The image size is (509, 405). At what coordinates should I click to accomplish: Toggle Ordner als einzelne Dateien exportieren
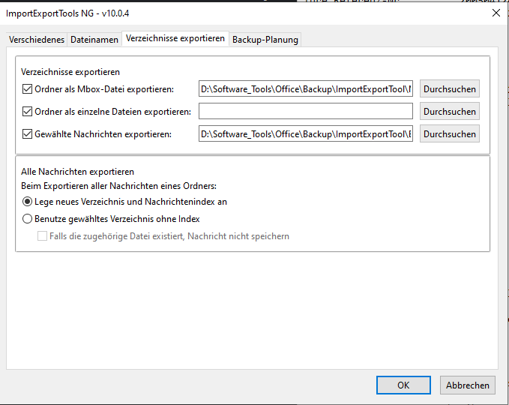28,112
